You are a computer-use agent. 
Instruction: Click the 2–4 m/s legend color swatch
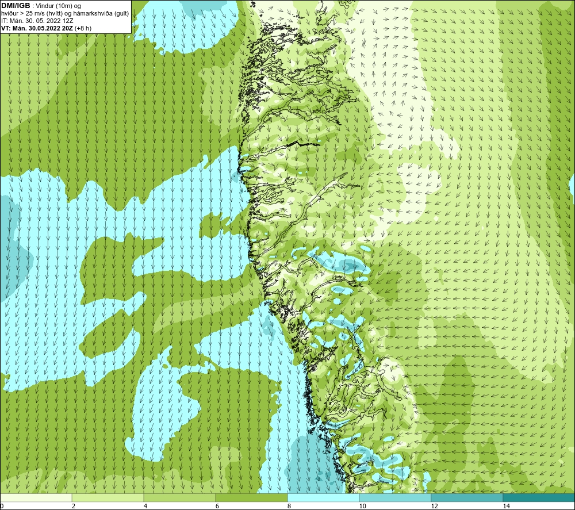pos(108,497)
